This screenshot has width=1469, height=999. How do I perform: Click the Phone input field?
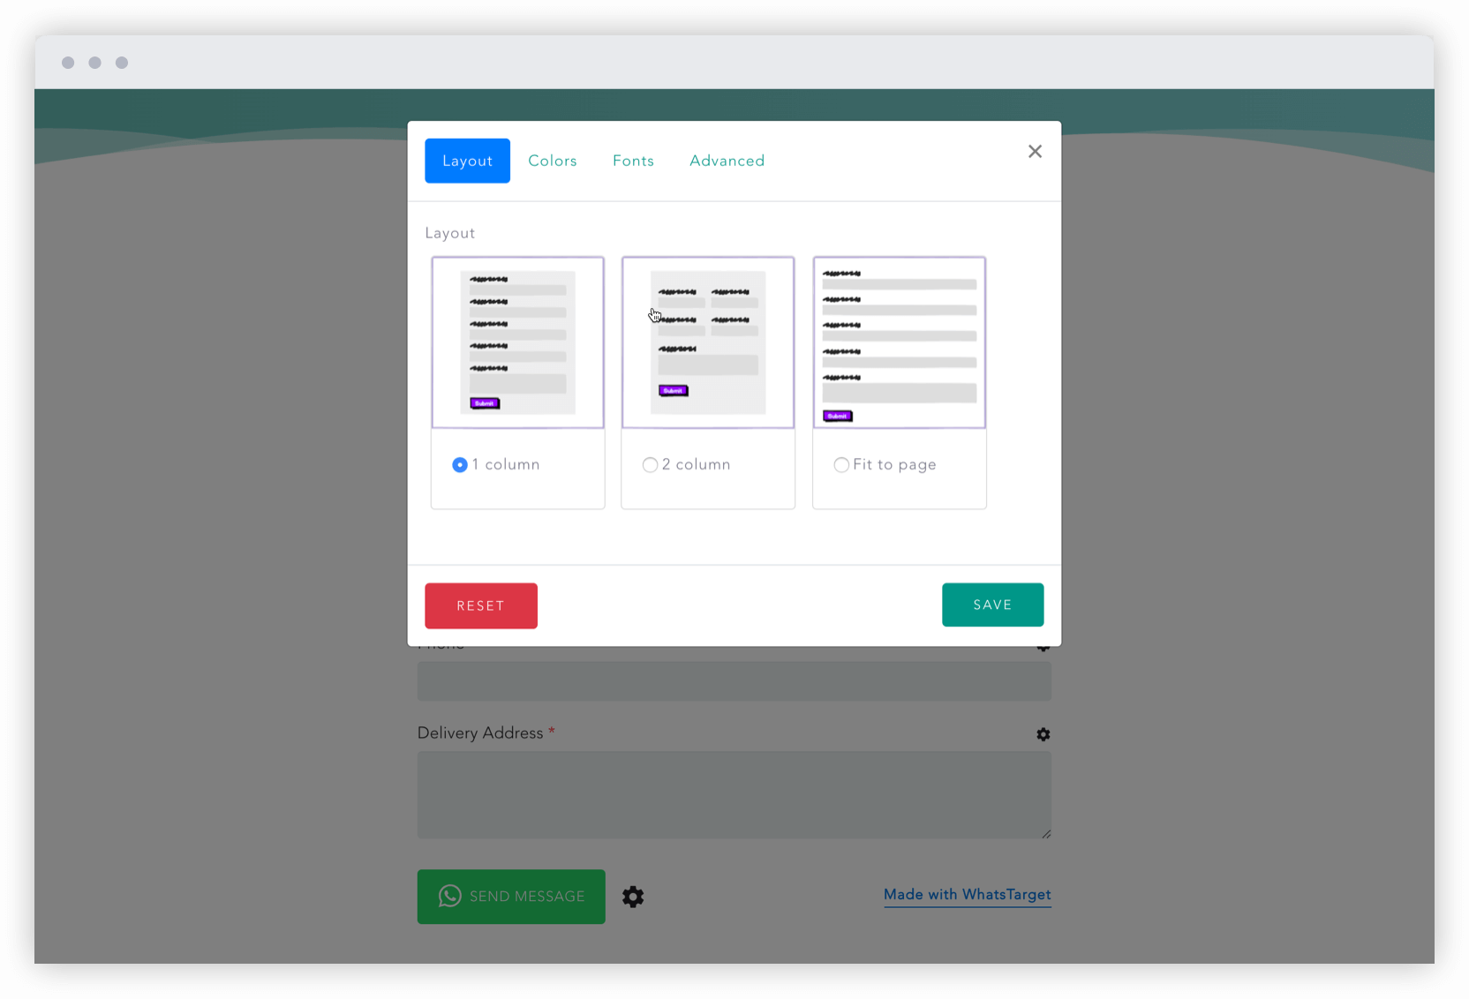pyautogui.click(x=734, y=681)
